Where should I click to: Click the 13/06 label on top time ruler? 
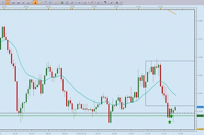72,7
